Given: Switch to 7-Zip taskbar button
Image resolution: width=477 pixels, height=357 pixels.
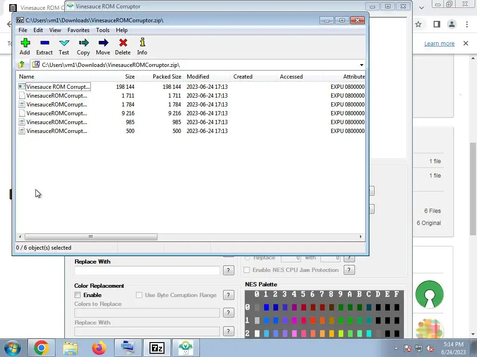Looking at the screenshot, I should (157, 348).
